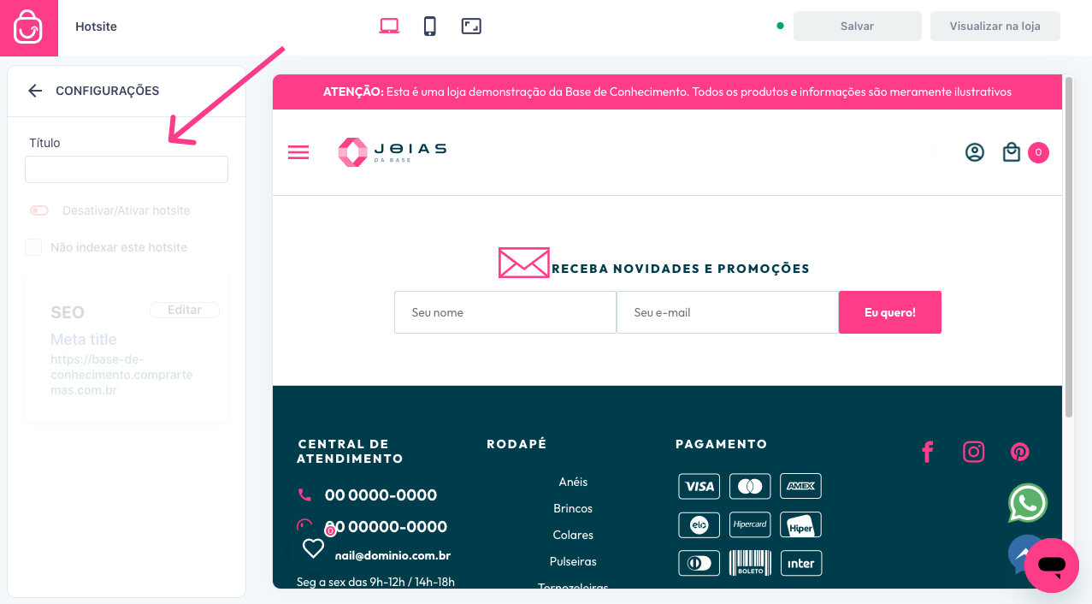Viewport: 1092px width, 604px height.
Task: Click Seg a sex das 9h-12h text
Action: click(x=375, y=582)
